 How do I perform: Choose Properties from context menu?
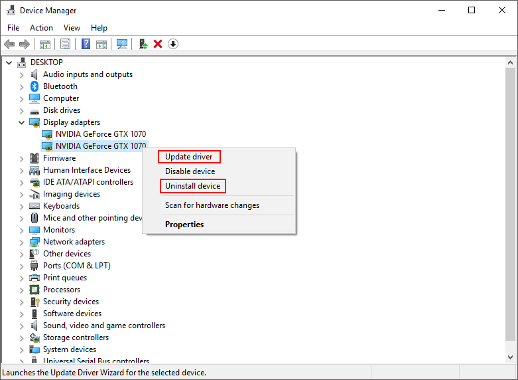tap(220, 225)
